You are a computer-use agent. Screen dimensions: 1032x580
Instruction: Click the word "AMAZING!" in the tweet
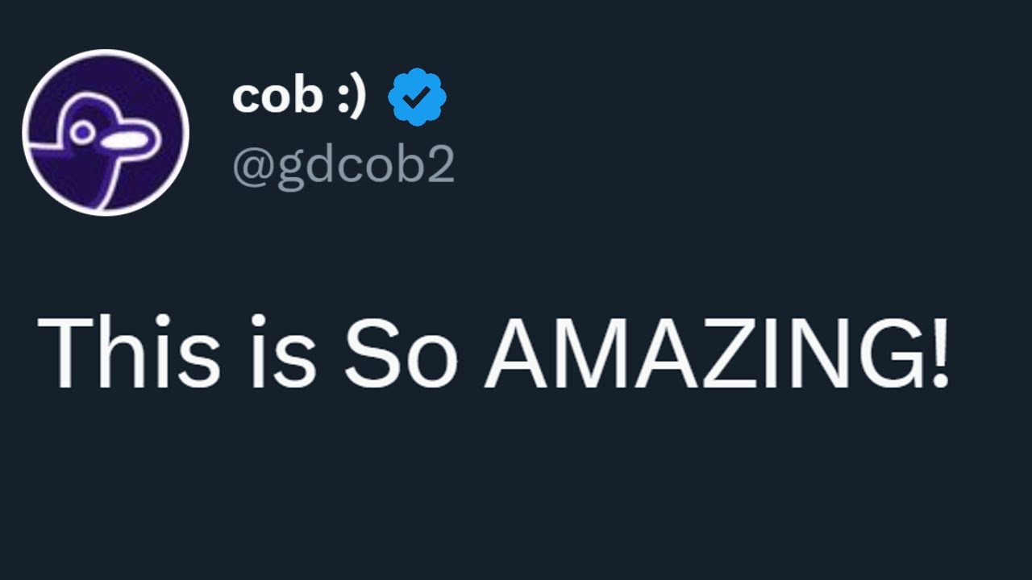[717, 352]
